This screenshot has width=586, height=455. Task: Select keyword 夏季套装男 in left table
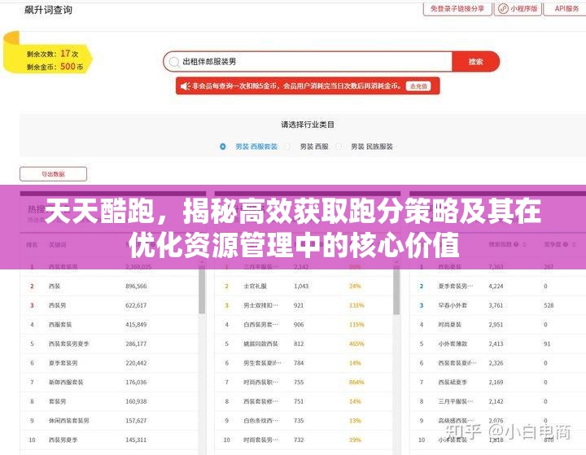[x=63, y=363]
